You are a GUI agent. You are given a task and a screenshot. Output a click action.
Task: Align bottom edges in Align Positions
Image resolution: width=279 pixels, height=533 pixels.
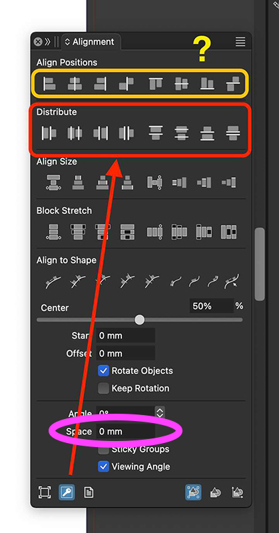tap(207, 83)
